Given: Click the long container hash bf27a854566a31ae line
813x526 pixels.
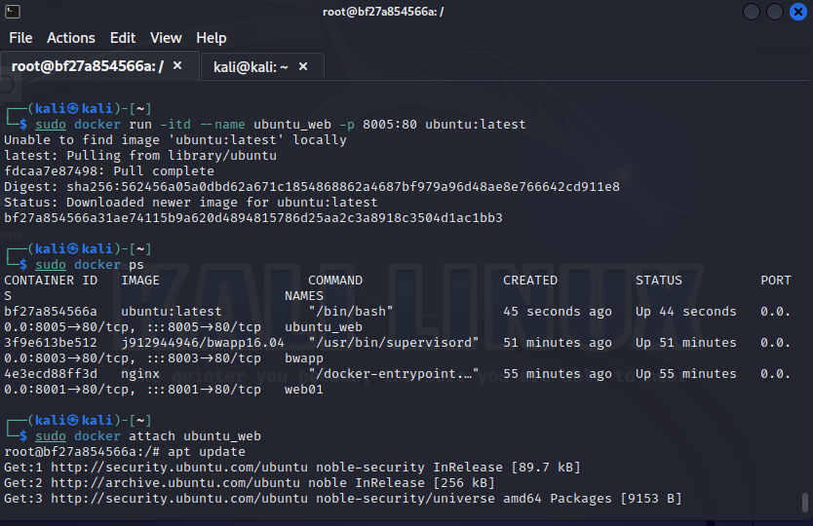Looking at the screenshot, I should coord(253,217).
